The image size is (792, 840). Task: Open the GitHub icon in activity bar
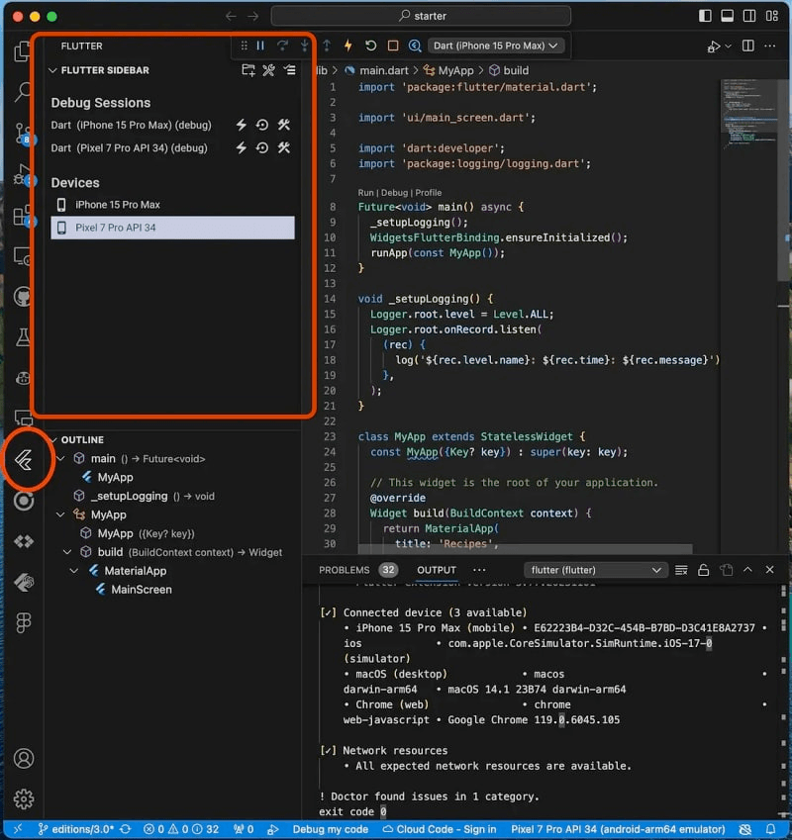[24, 297]
